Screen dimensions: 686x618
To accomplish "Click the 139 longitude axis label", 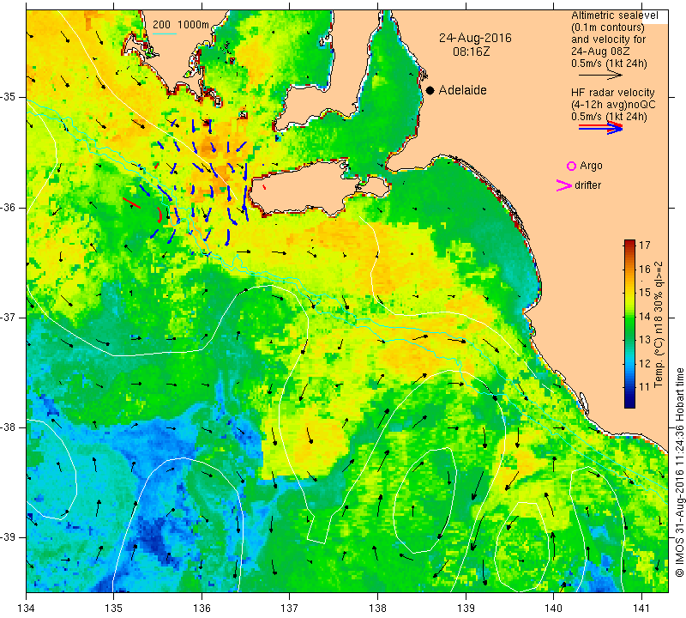I will (466, 609).
